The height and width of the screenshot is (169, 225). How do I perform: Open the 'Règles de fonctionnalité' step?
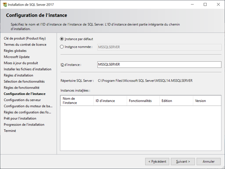pos(22,88)
